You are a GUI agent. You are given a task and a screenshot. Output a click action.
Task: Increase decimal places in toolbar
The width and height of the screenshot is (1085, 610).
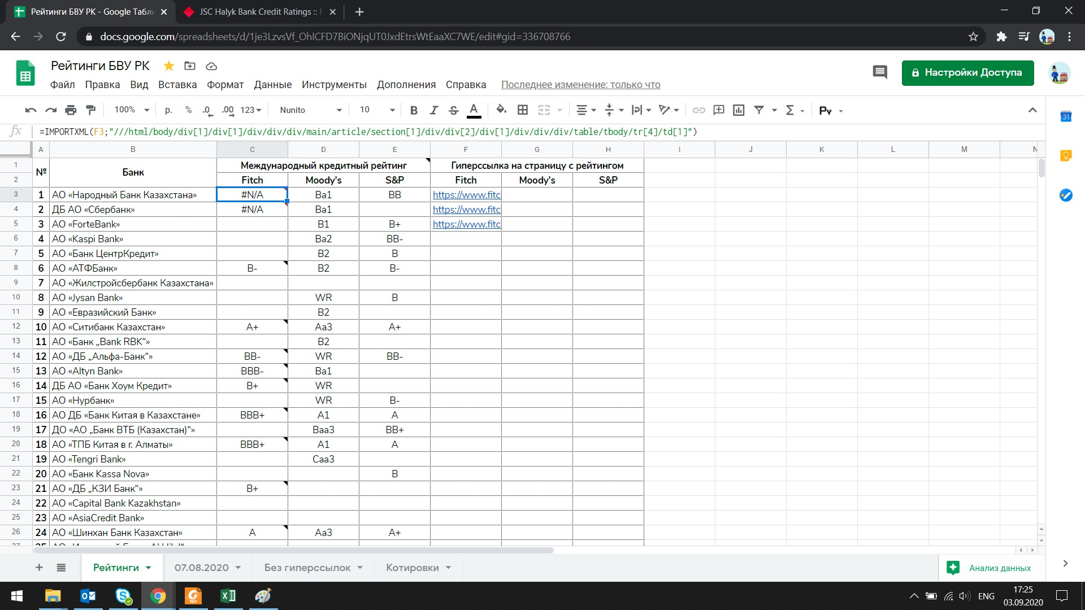coord(228,110)
